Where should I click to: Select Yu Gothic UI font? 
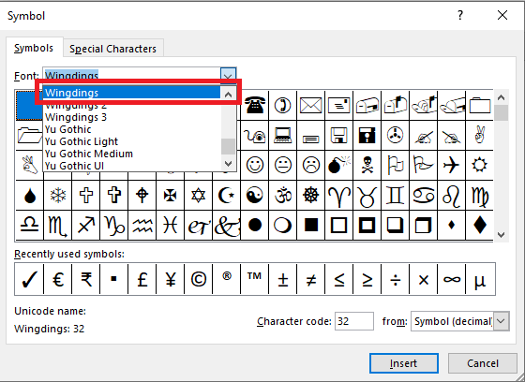131,166
